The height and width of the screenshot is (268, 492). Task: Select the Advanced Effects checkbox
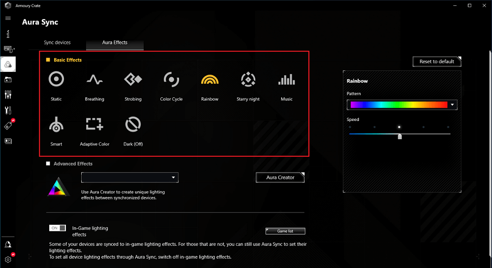pyautogui.click(x=48, y=163)
